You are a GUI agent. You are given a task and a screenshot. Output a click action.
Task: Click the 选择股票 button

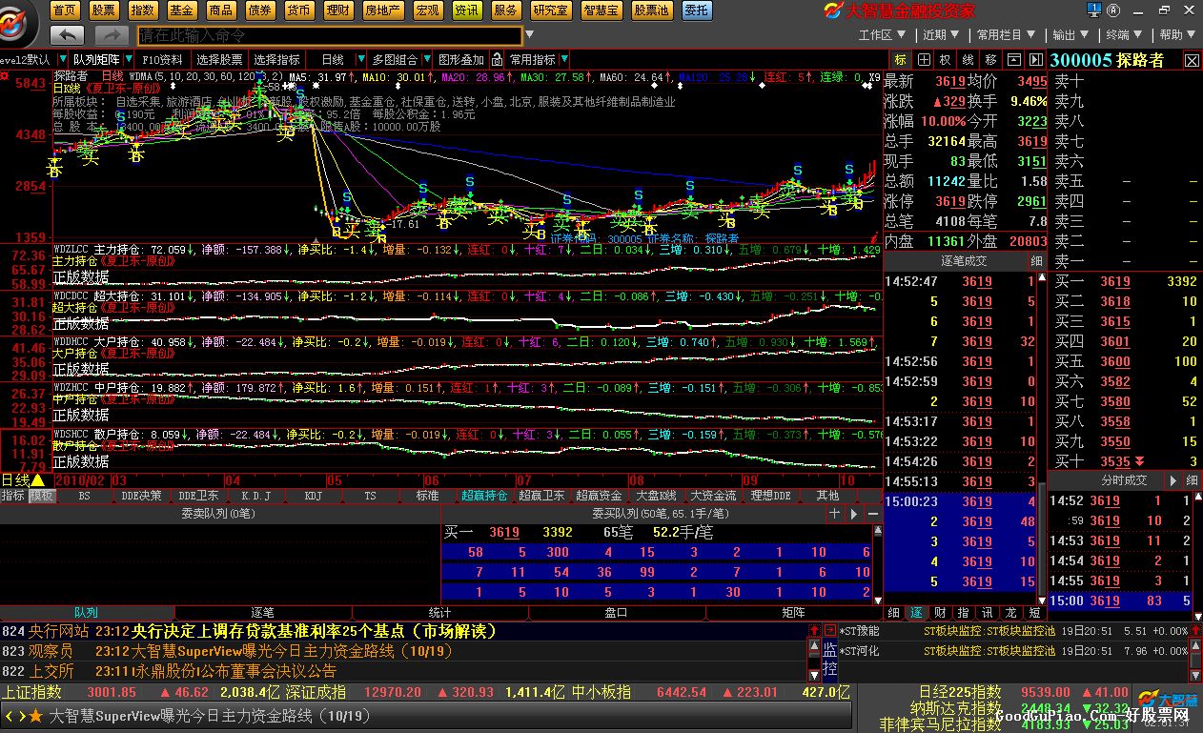[x=221, y=59]
